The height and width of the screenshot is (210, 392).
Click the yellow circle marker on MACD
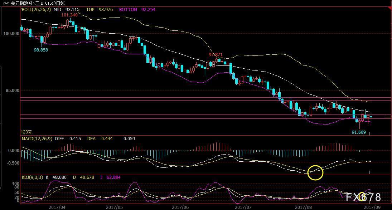click(315, 172)
